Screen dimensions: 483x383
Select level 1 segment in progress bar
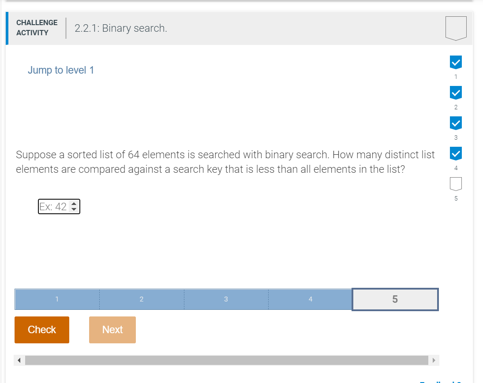coord(57,299)
